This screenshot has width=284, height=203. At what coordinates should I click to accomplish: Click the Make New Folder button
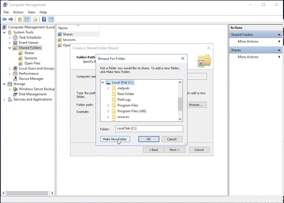(115, 139)
